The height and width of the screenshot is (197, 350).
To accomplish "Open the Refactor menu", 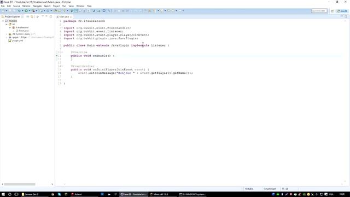I will [x=26, y=6].
